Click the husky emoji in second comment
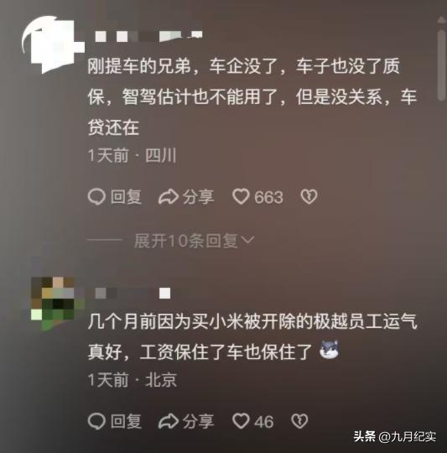This screenshot has width=447, height=453. click(330, 350)
